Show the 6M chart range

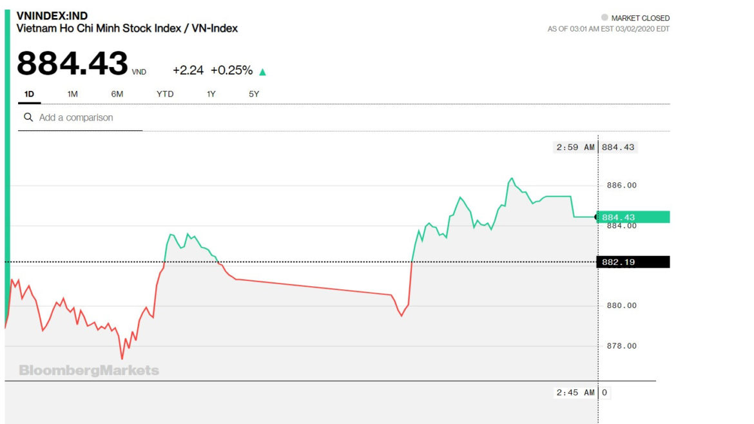117,94
